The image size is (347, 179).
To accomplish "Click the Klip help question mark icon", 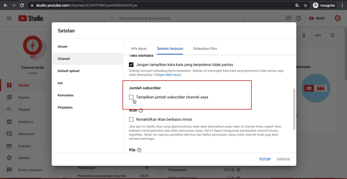I will click(x=139, y=150).
